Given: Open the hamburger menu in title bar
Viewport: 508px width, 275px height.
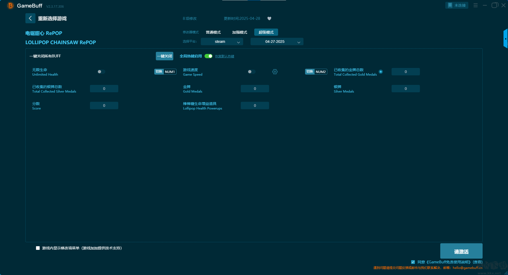Looking at the screenshot, I should click(x=475, y=5).
